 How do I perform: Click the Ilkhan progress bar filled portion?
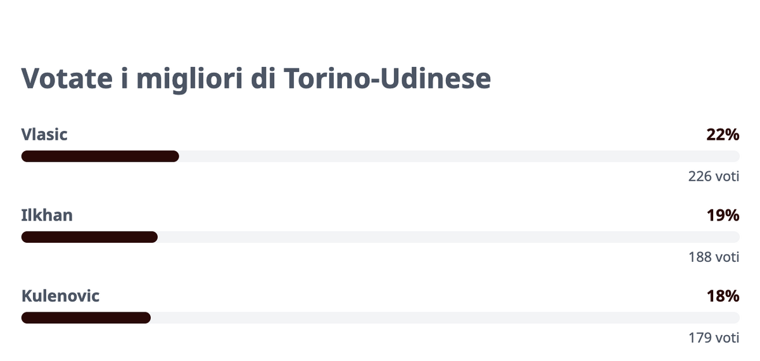click(89, 237)
